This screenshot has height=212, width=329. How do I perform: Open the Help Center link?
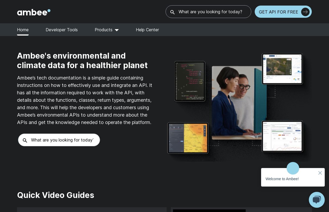coord(148,30)
